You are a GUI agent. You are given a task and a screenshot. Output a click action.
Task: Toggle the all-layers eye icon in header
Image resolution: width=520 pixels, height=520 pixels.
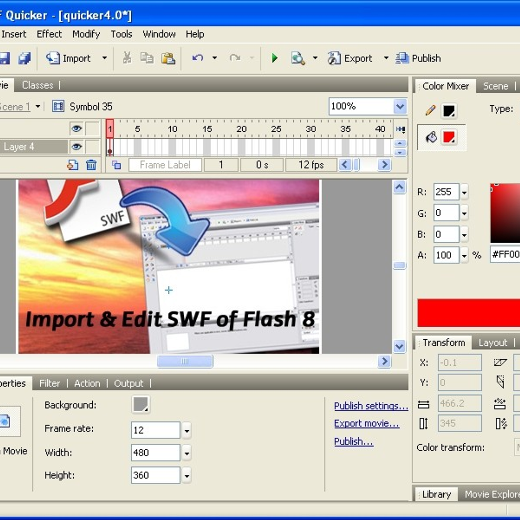coord(77,129)
